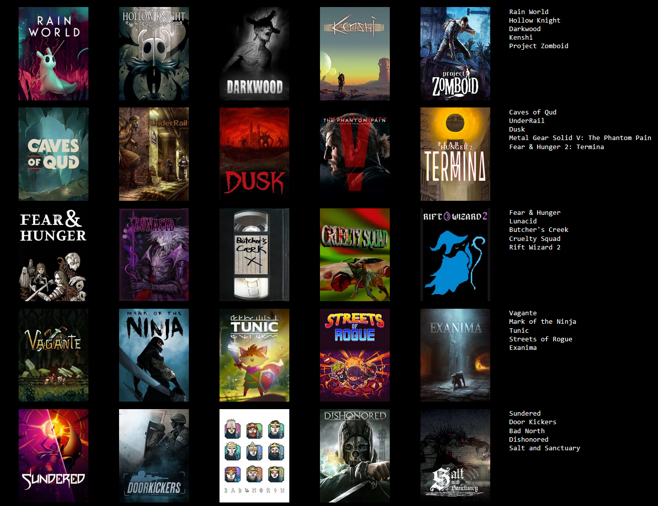The image size is (658, 506).
Task: Click the "Darkwood" text in the list
Action: coord(525,29)
